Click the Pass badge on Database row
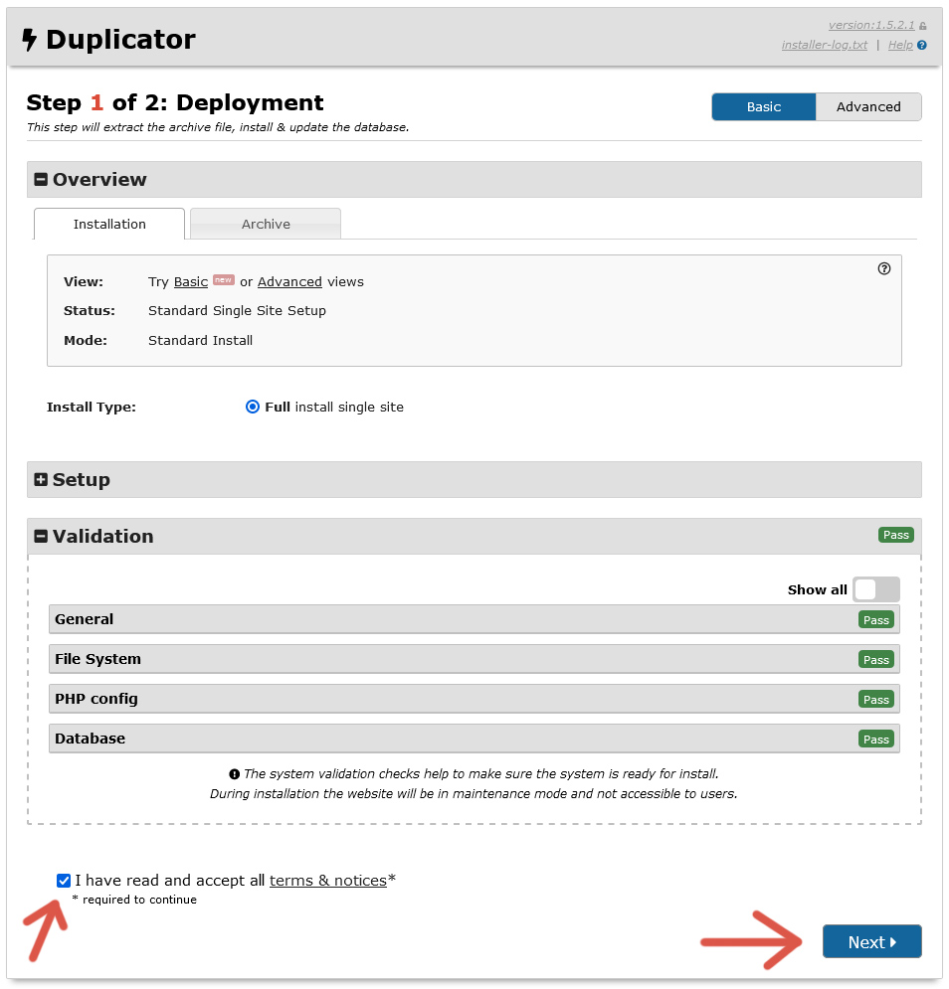Viewport: 949px width, 989px height. pyautogui.click(x=876, y=740)
